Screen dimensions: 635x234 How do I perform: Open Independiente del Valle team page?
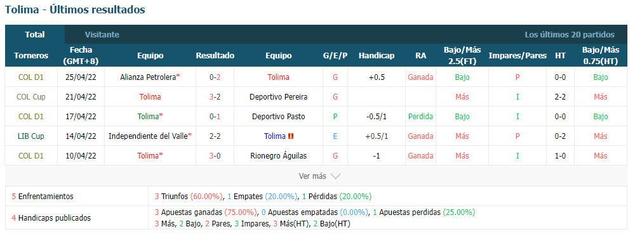click(x=148, y=136)
